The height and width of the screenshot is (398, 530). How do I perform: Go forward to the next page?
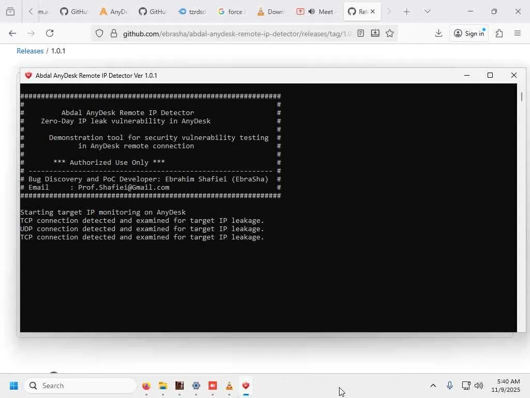[x=31, y=33]
